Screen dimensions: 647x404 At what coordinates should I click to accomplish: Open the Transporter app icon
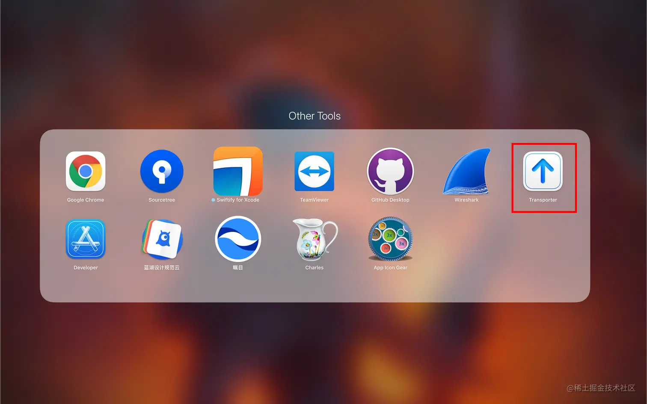click(543, 171)
